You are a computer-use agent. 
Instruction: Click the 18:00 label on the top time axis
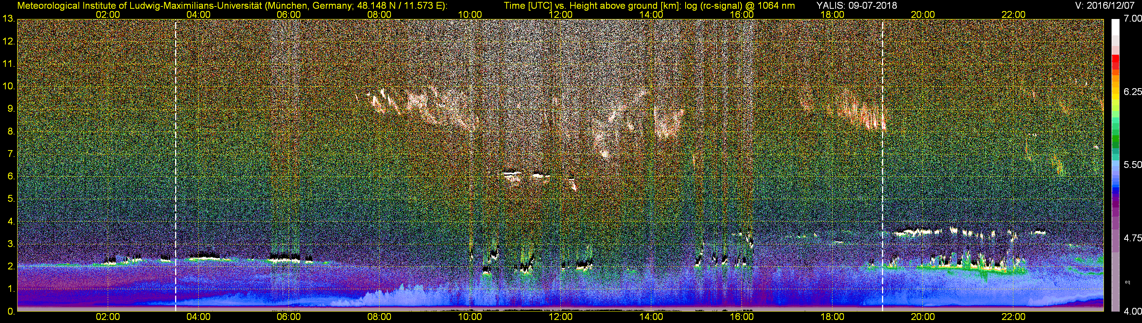pos(833,14)
